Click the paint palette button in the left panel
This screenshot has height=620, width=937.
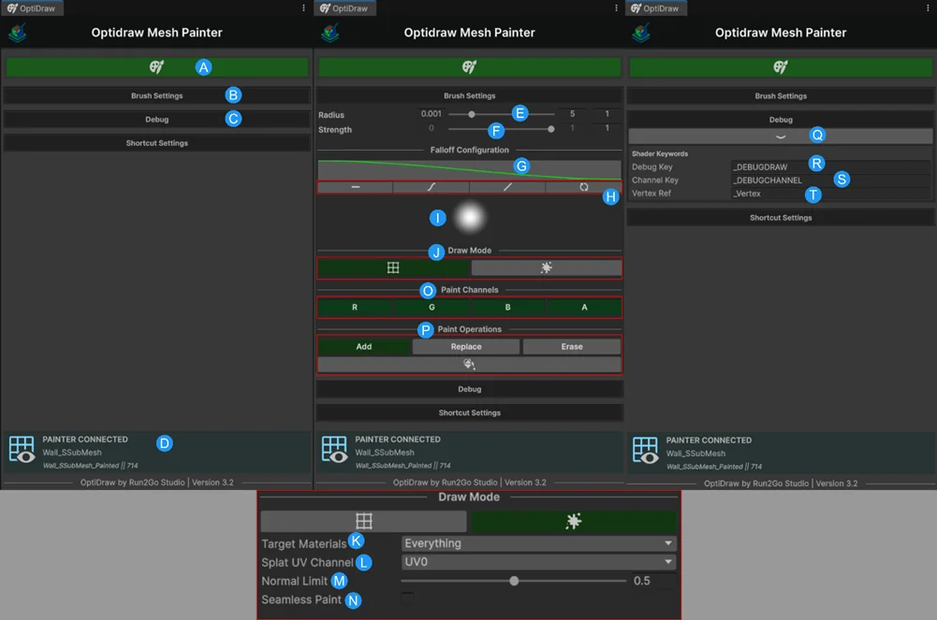[156, 66]
